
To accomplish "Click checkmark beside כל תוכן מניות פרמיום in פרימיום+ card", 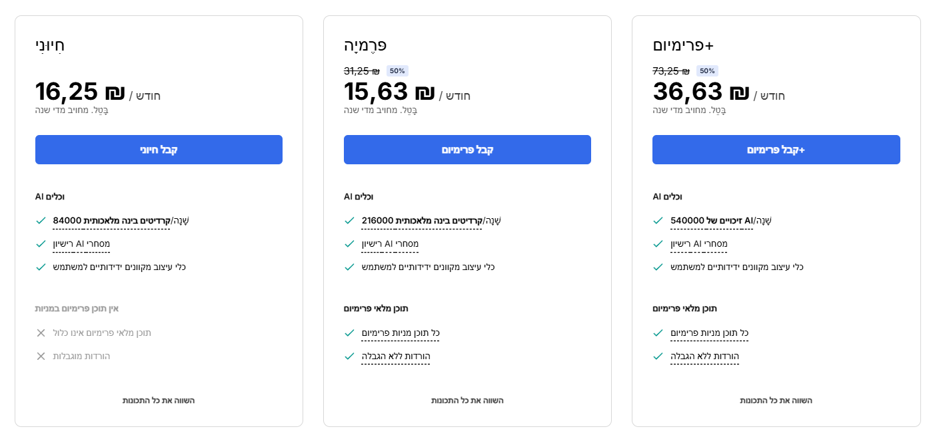I will pyautogui.click(x=658, y=333).
